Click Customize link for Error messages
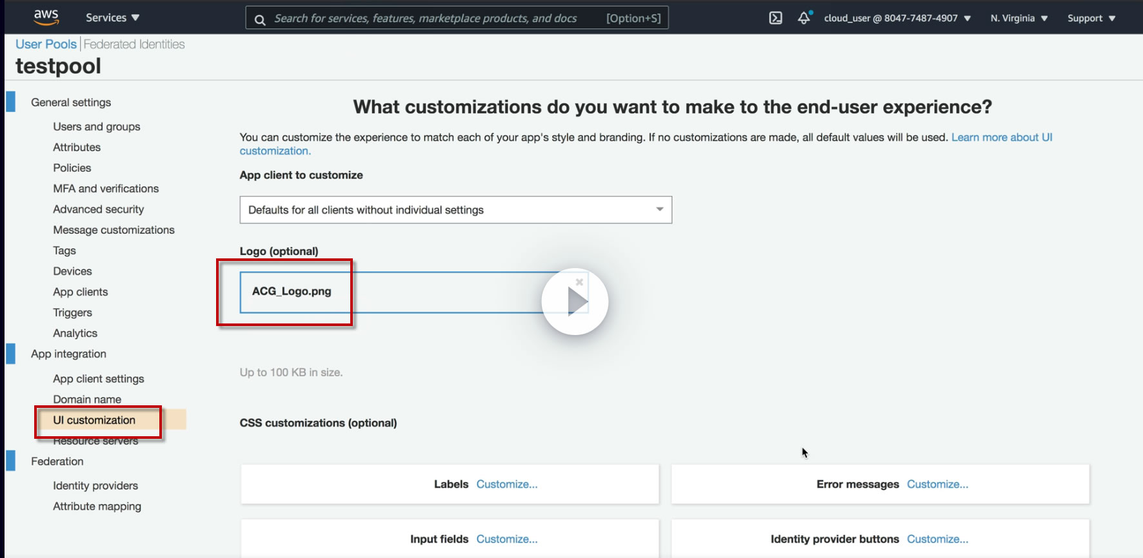1143x558 pixels. [937, 485]
